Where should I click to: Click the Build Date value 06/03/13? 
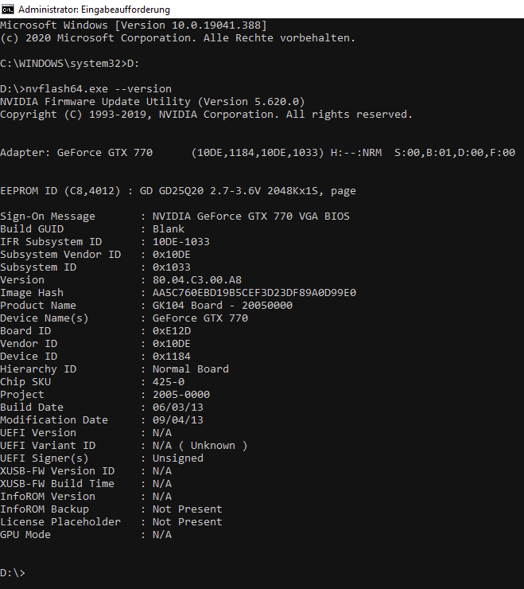(x=177, y=407)
